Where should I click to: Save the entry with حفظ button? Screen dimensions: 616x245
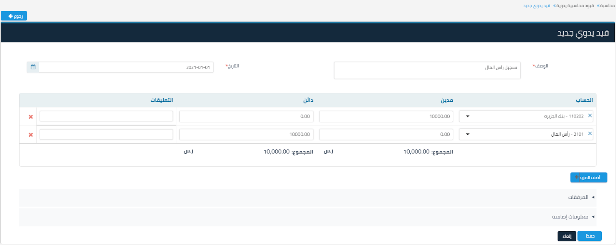coord(589,236)
